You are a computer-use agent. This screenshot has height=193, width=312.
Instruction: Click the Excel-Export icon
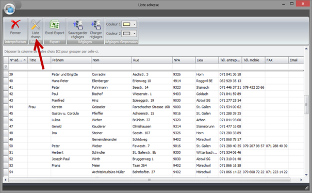tap(55, 25)
